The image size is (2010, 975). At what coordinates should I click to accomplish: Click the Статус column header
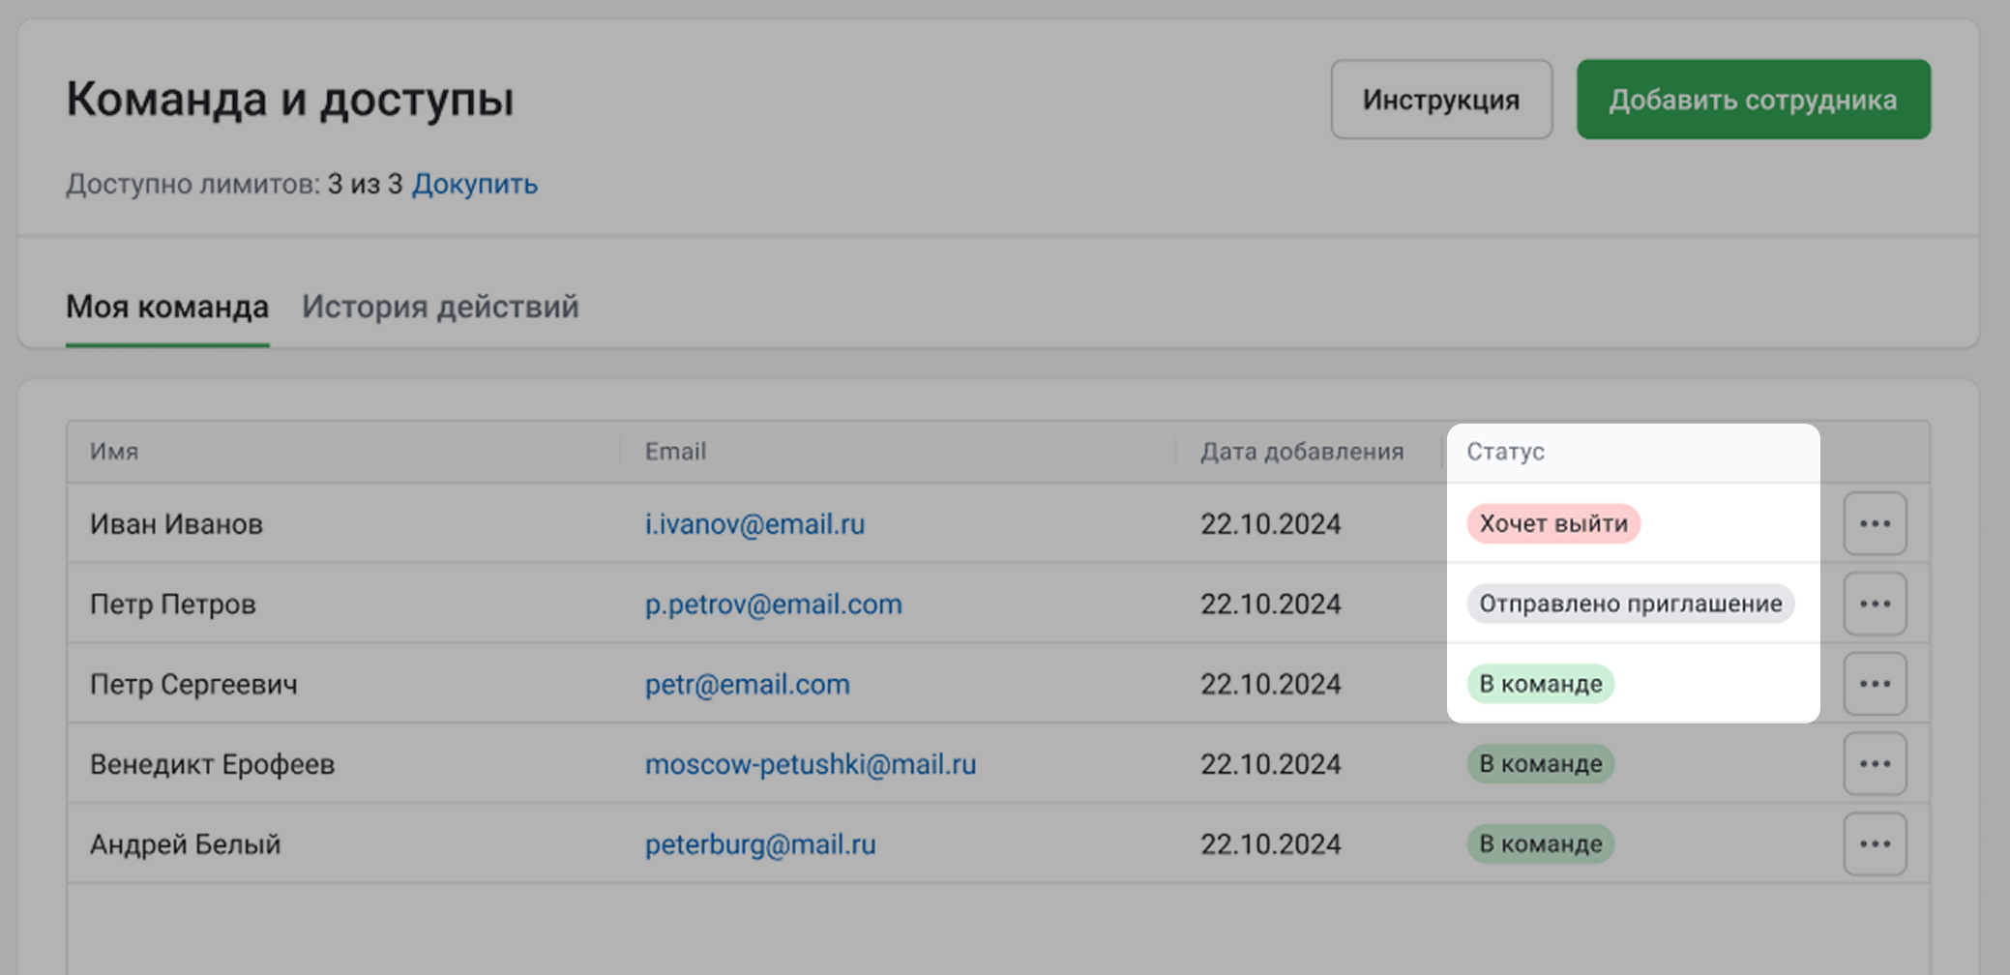tap(1505, 452)
